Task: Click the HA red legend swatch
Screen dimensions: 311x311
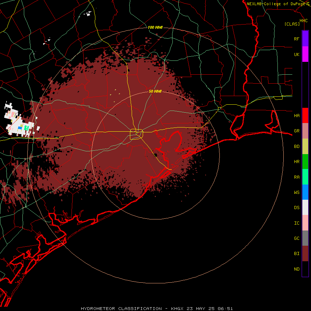Action: point(305,115)
